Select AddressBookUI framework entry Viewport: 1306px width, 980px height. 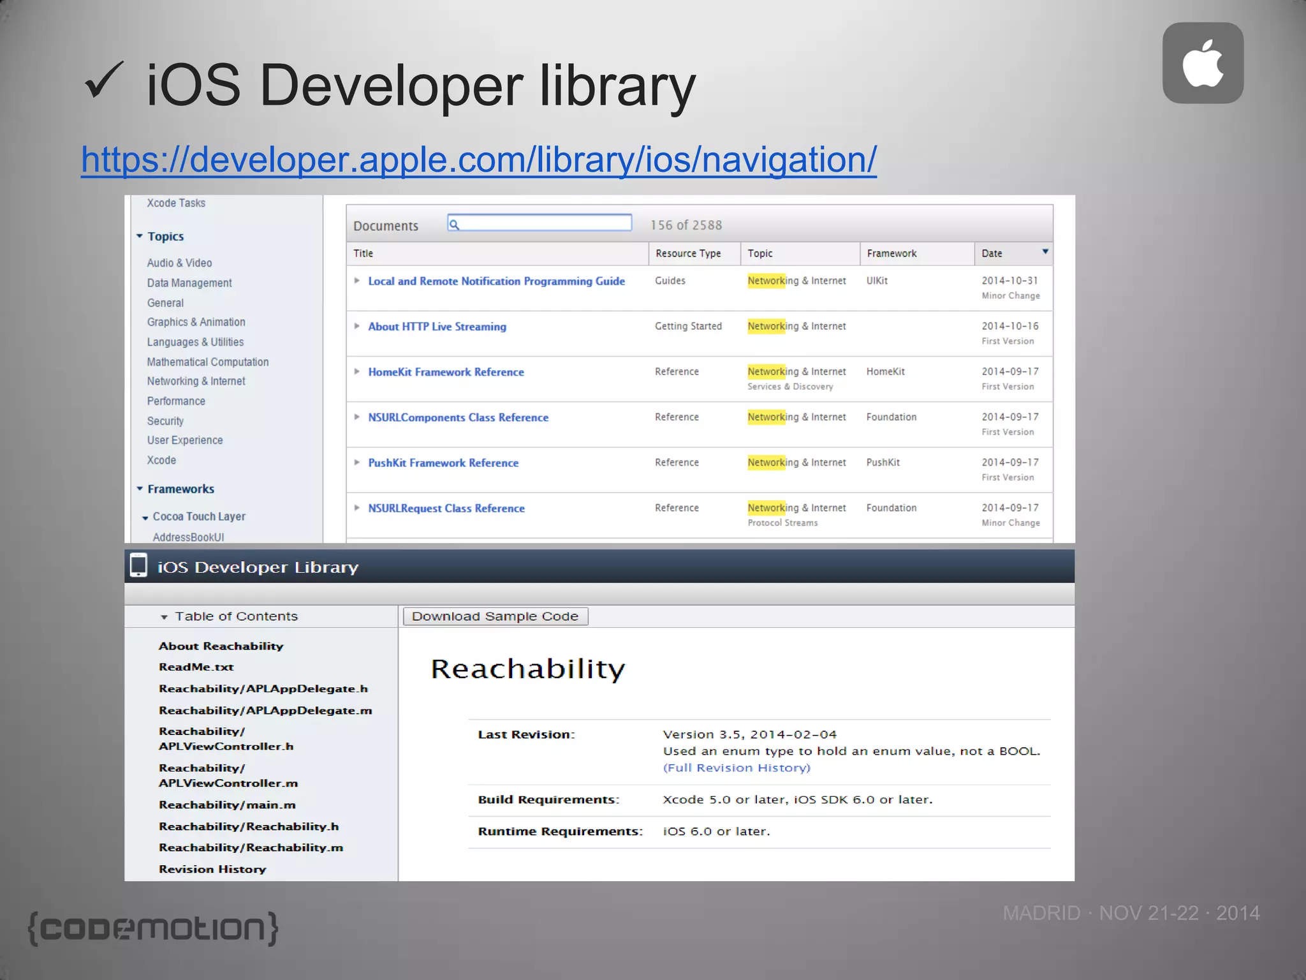tap(188, 537)
